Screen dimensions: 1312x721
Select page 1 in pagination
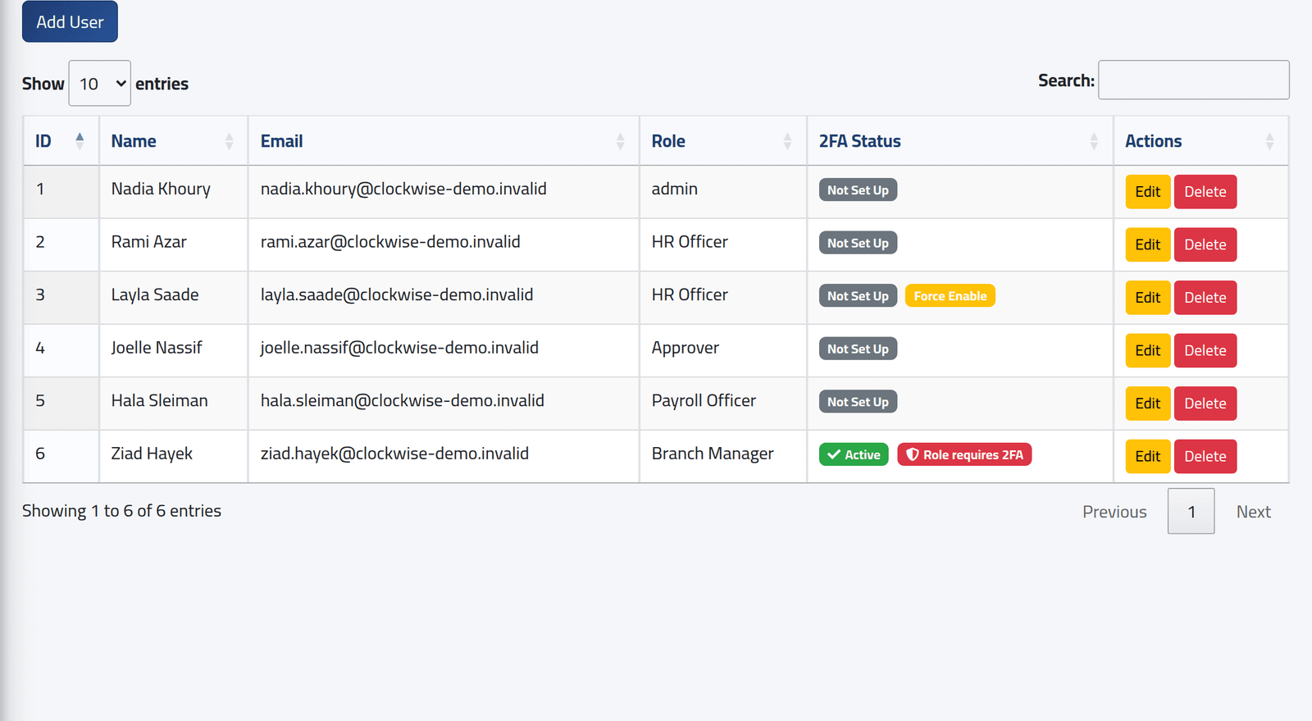coord(1191,512)
